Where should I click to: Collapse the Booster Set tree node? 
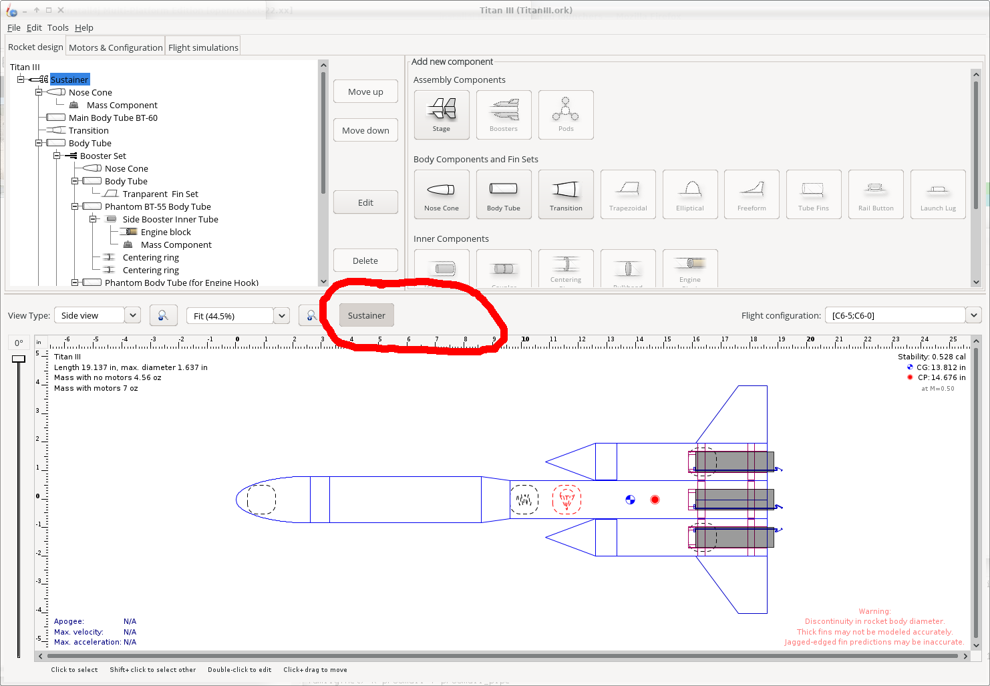(x=57, y=156)
